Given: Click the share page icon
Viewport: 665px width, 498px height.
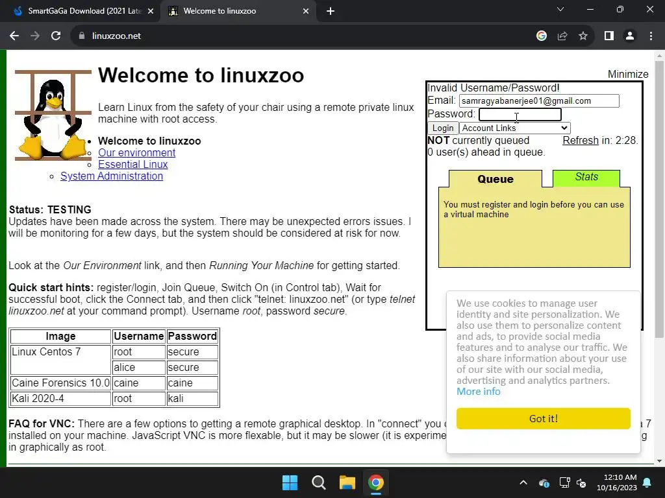Looking at the screenshot, I should pos(562,36).
